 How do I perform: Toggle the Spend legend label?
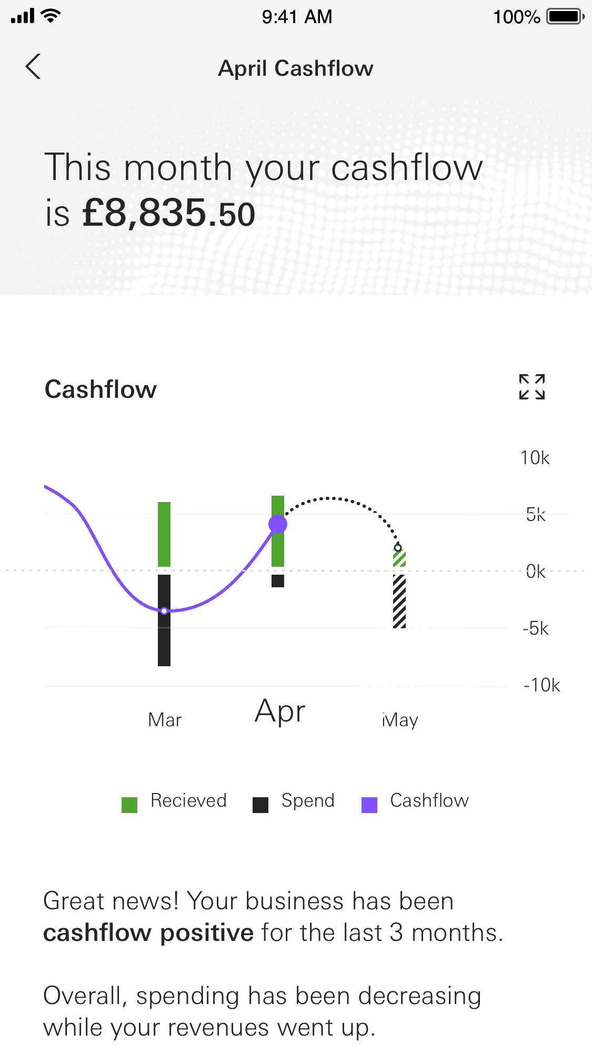pos(308,800)
